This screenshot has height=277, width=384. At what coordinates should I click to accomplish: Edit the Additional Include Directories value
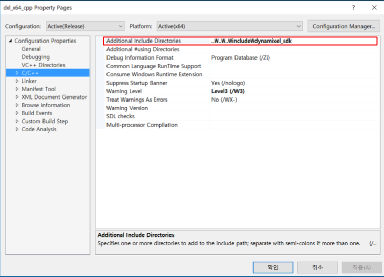point(292,41)
